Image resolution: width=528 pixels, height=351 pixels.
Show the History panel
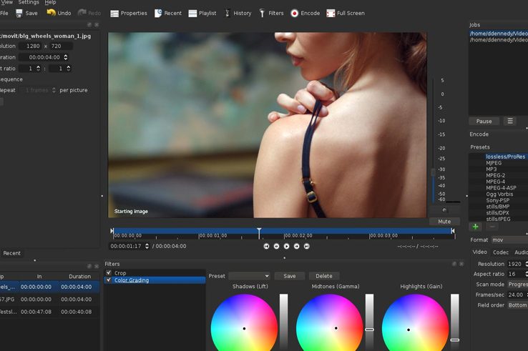click(238, 13)
